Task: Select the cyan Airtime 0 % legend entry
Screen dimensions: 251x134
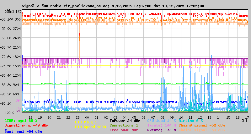Action: pos(190,121)
